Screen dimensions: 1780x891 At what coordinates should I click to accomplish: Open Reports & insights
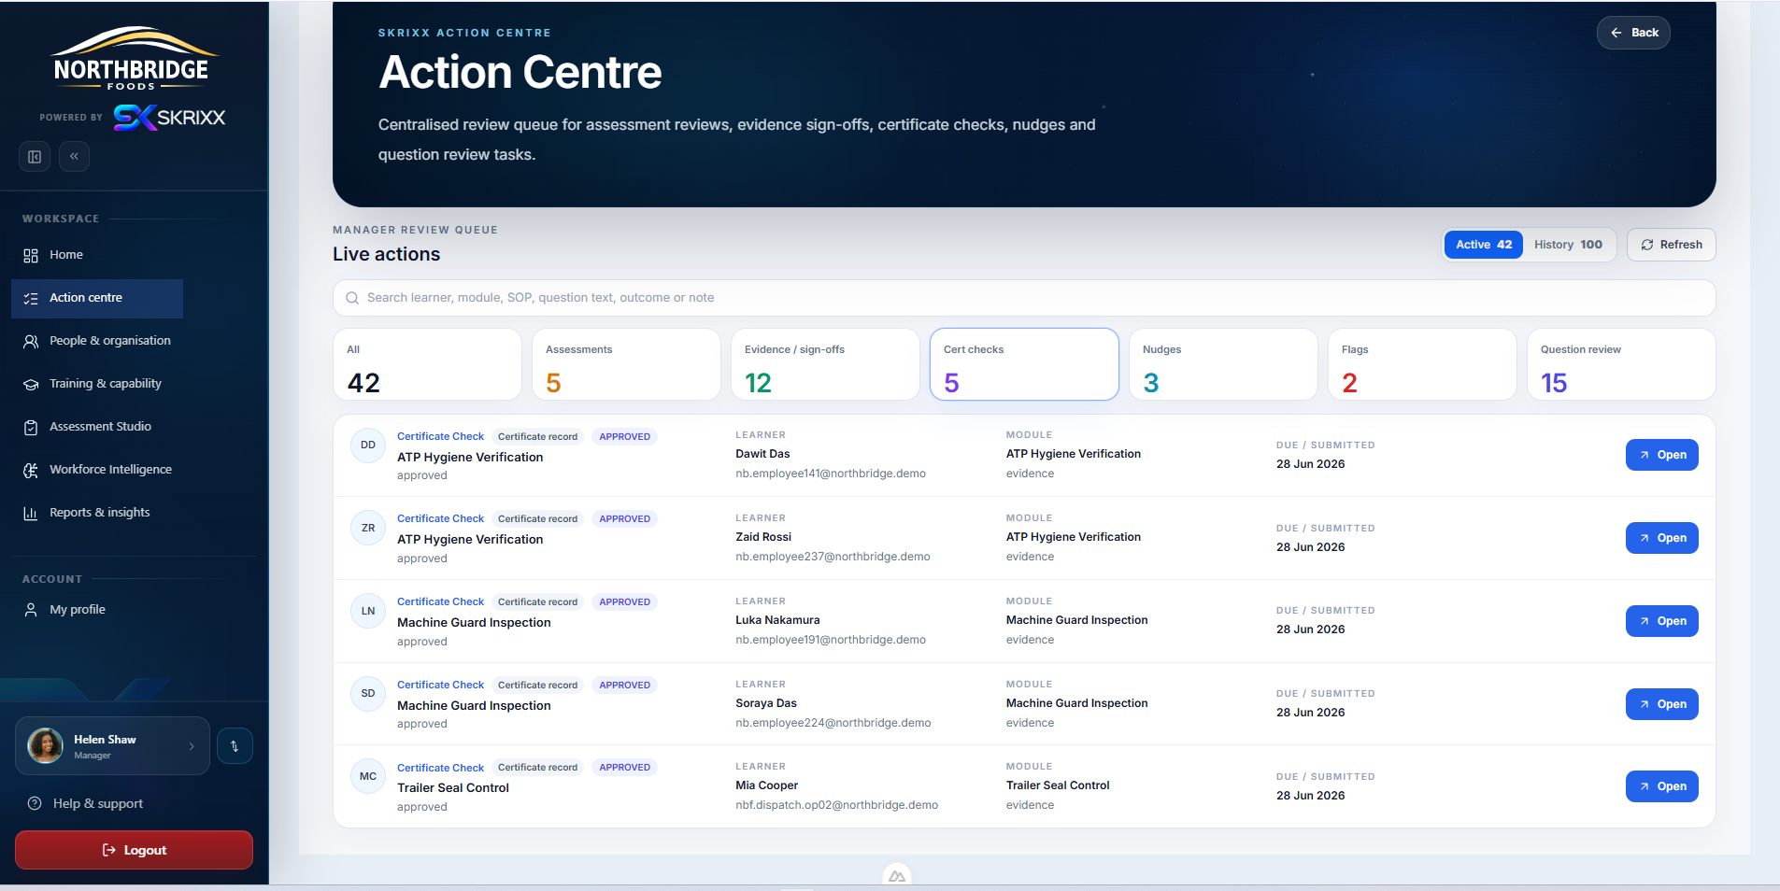click(x=97, y=513)
